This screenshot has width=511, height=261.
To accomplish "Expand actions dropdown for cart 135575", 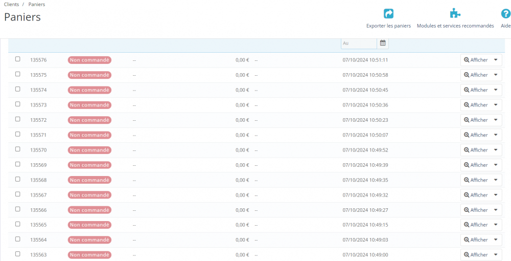I will pyautogui.click(x=496, y=75).
